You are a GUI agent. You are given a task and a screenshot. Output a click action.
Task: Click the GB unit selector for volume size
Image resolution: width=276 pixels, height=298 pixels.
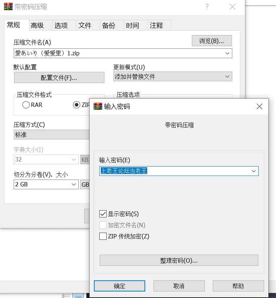(x=85, y=185)
